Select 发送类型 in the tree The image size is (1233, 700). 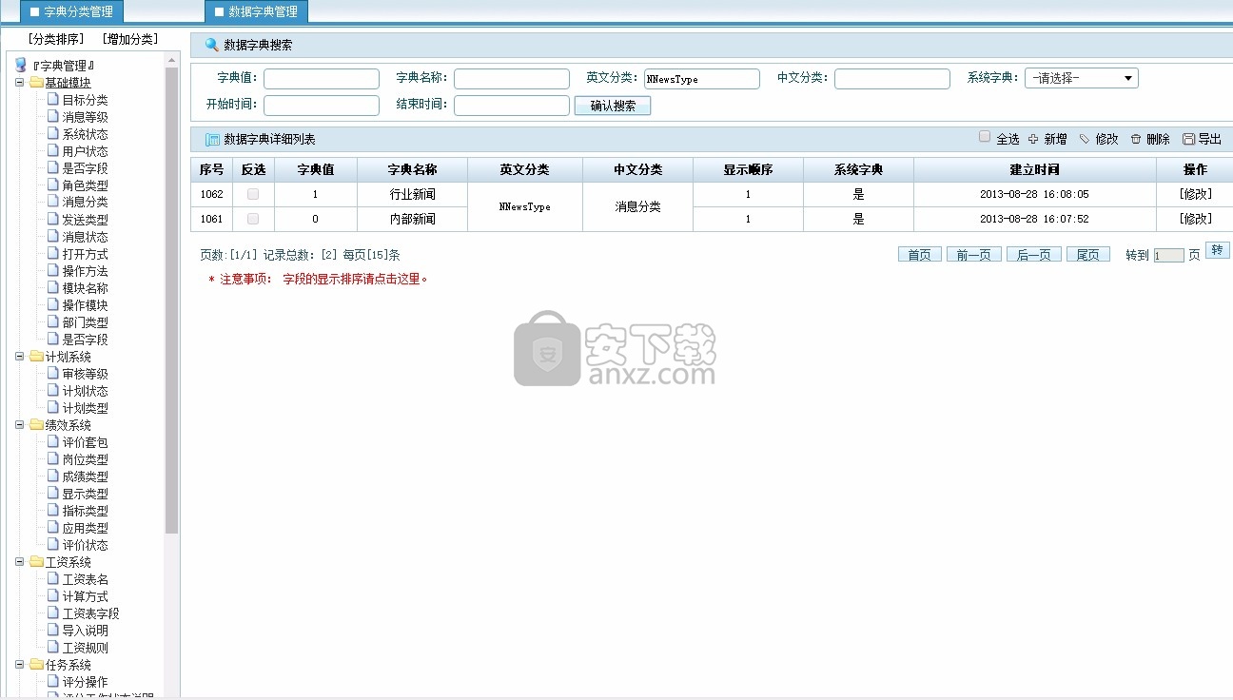86,220
